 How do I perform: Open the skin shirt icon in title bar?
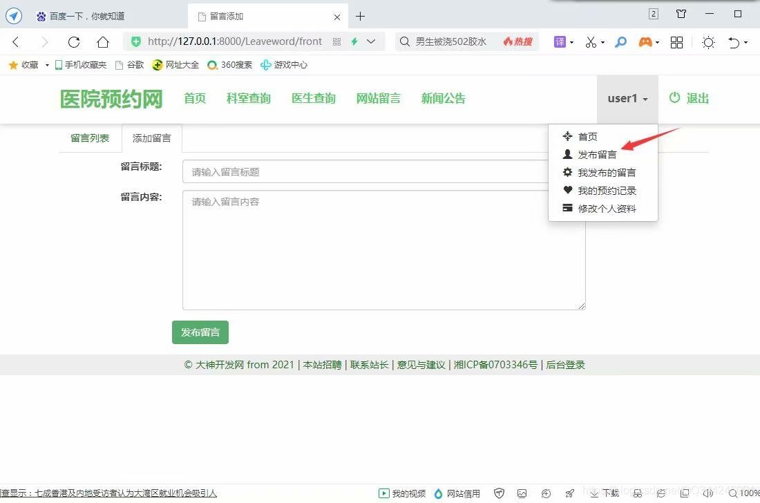click(681, 14)
